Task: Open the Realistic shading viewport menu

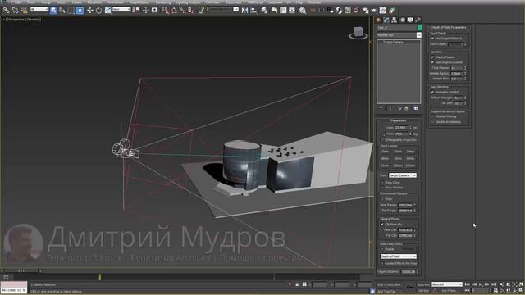Action: click(x=34, y=20)
